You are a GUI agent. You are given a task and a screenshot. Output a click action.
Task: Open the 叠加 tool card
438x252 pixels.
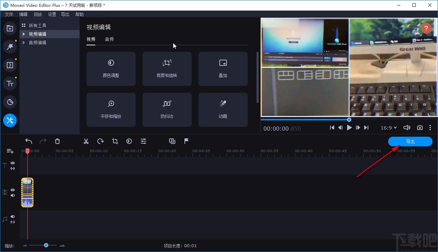click(x=223, y=69)
